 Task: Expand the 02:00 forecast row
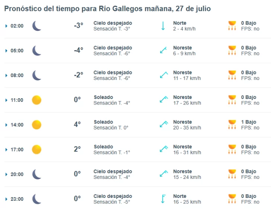coord(7,26)
